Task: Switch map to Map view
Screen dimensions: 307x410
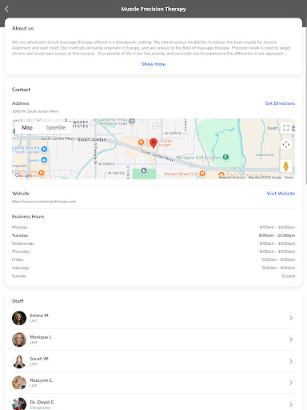Action: coord(27,127)
